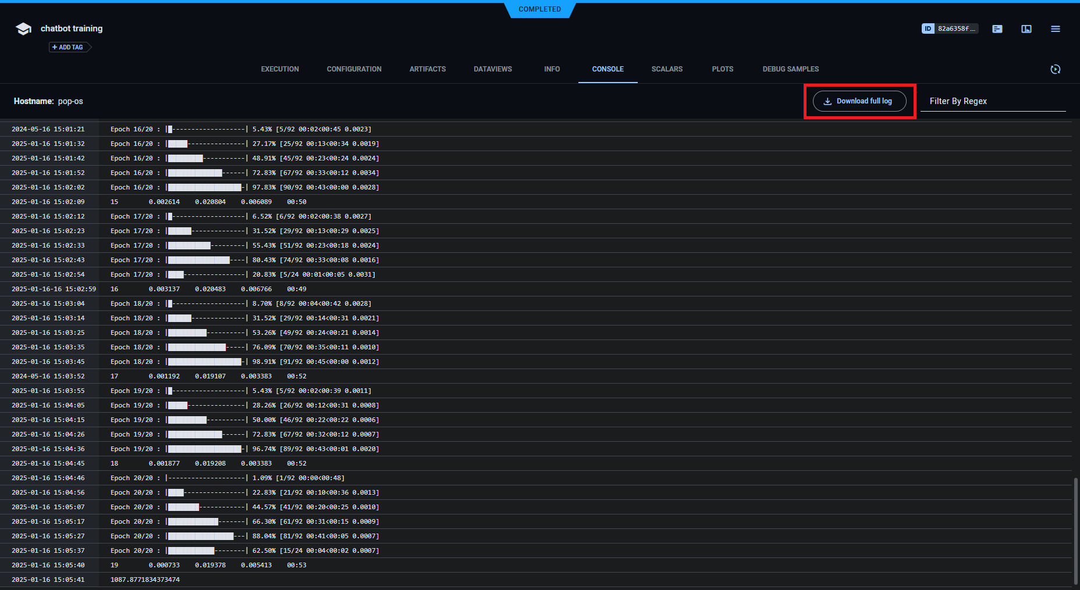Enable console auto-refresh with the circular arrows icon

[x=1056, y=69]
